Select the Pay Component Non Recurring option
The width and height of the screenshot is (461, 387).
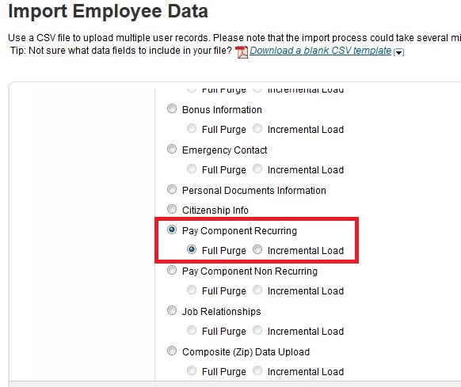(172, 270)
